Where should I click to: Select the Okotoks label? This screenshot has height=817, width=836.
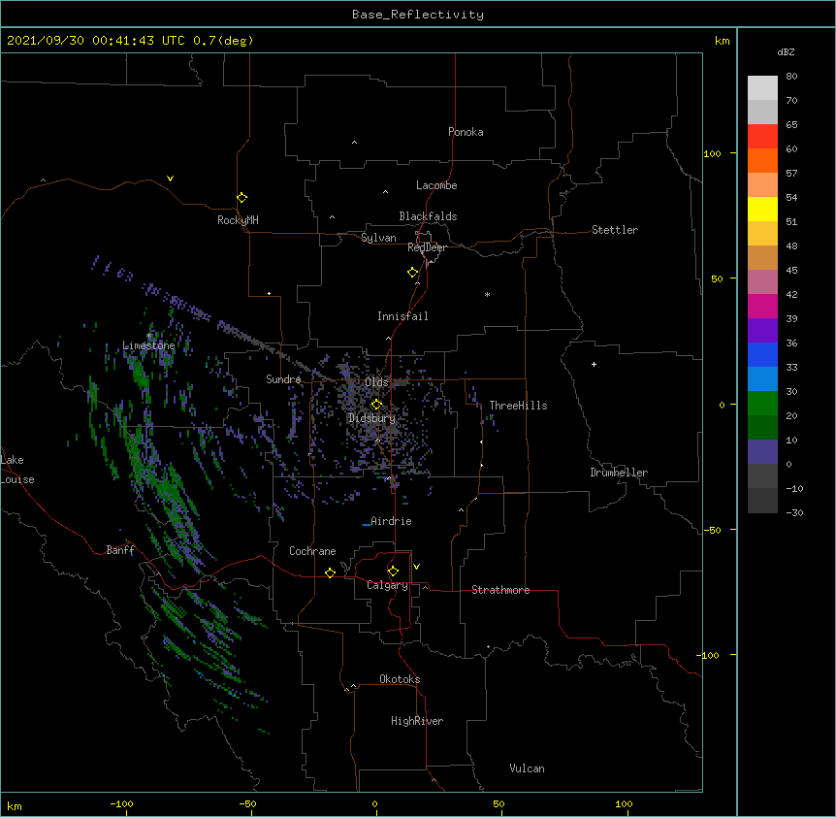pyautogui.click(x=400, y=679)
